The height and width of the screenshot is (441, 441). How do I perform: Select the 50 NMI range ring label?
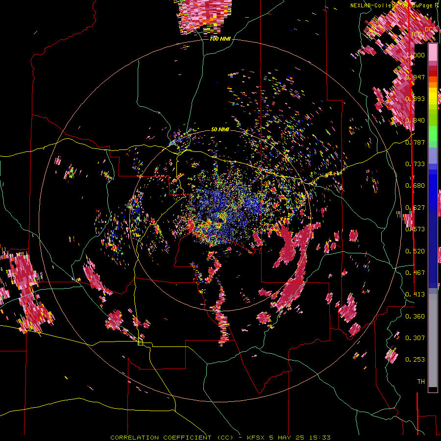point(220,129)
